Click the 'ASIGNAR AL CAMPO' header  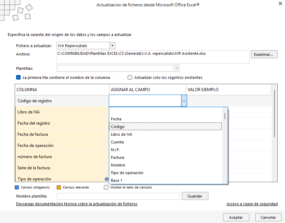pyautogui.click(x=148, y=90)
